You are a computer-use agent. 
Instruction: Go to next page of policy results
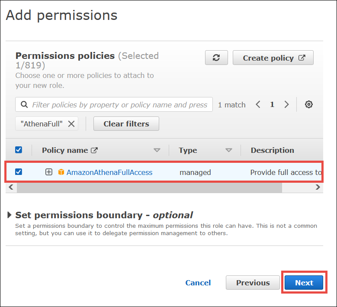286,104
